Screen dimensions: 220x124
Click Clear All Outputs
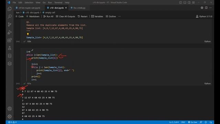pos(65,17)
